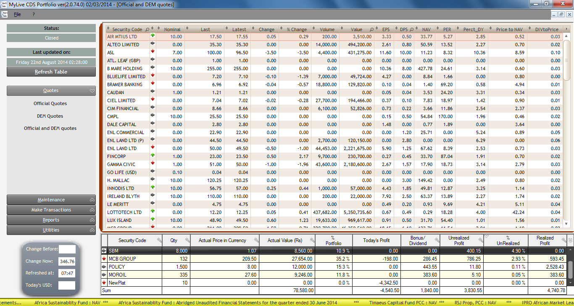
Task: Click green up arrow on AIR MTIUS LTD row
Action: pyautogui.click(x=153, y=36)
